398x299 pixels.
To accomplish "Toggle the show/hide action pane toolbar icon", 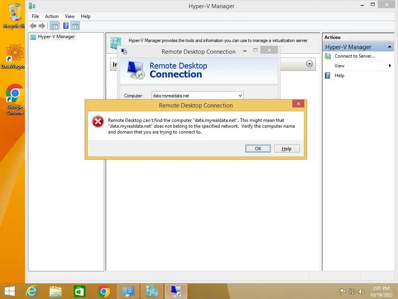I will point(75,26).
